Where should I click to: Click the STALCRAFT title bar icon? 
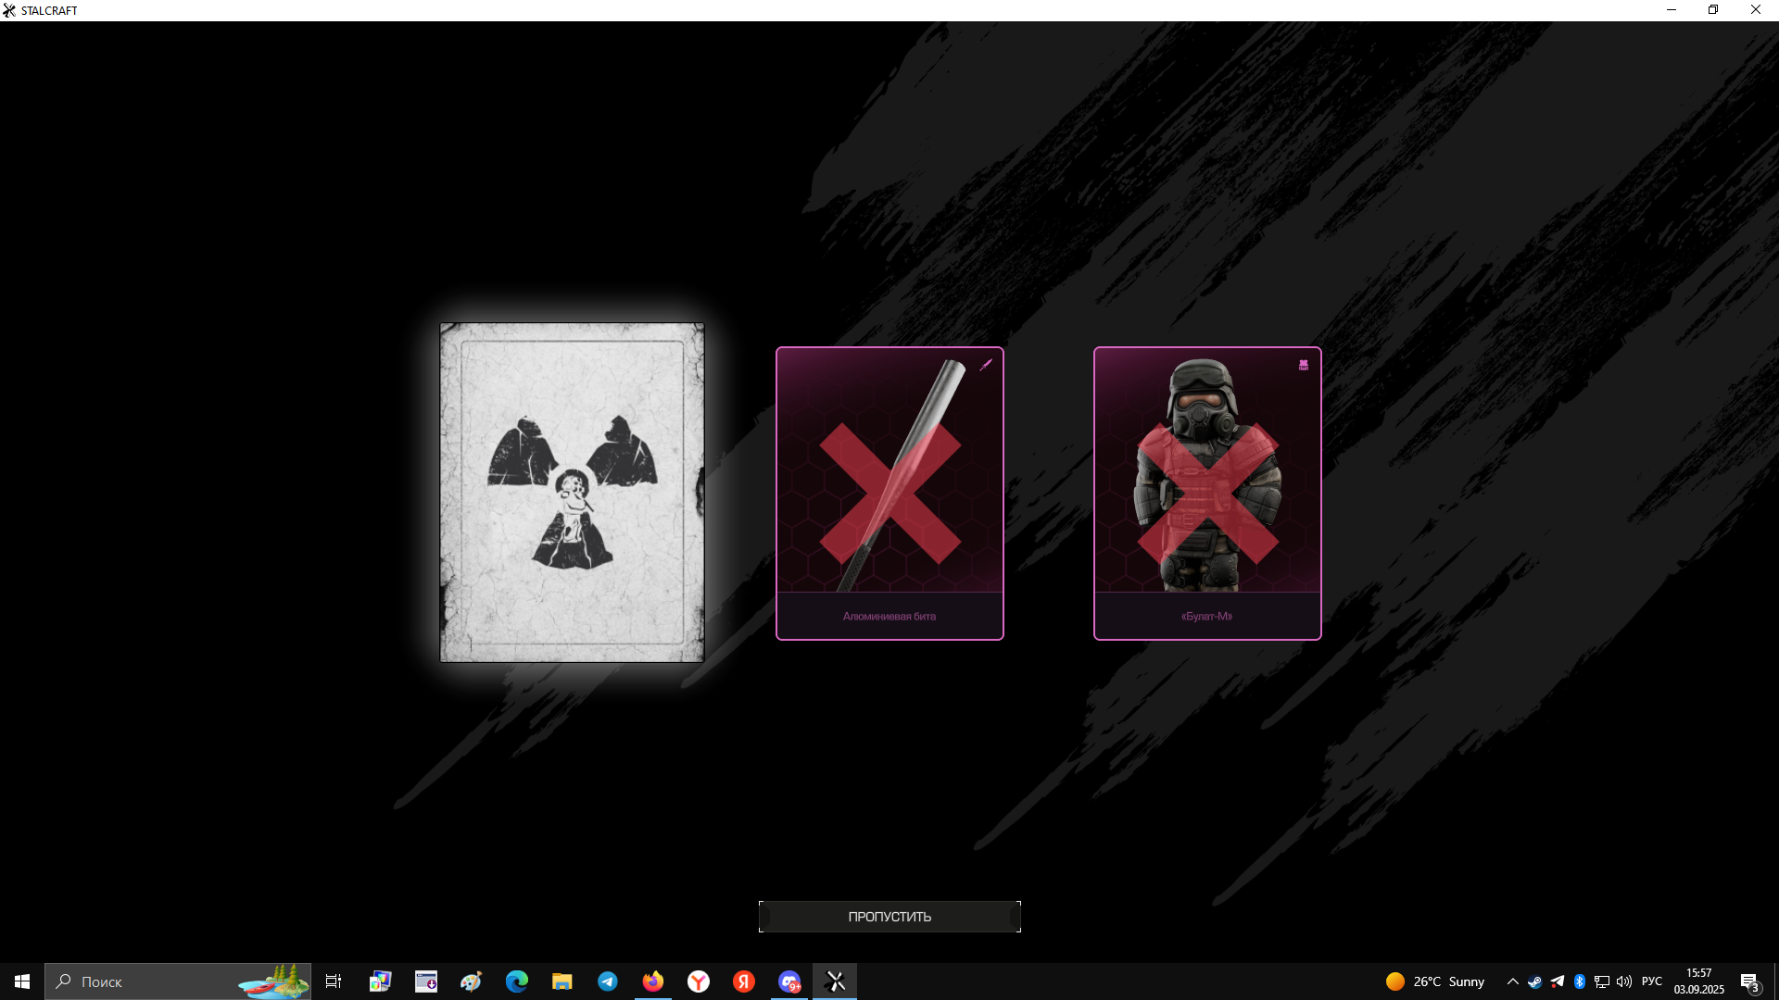(9, 10)
